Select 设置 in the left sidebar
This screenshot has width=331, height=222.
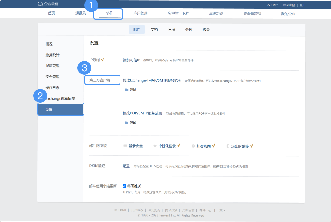tap(61, 109)
